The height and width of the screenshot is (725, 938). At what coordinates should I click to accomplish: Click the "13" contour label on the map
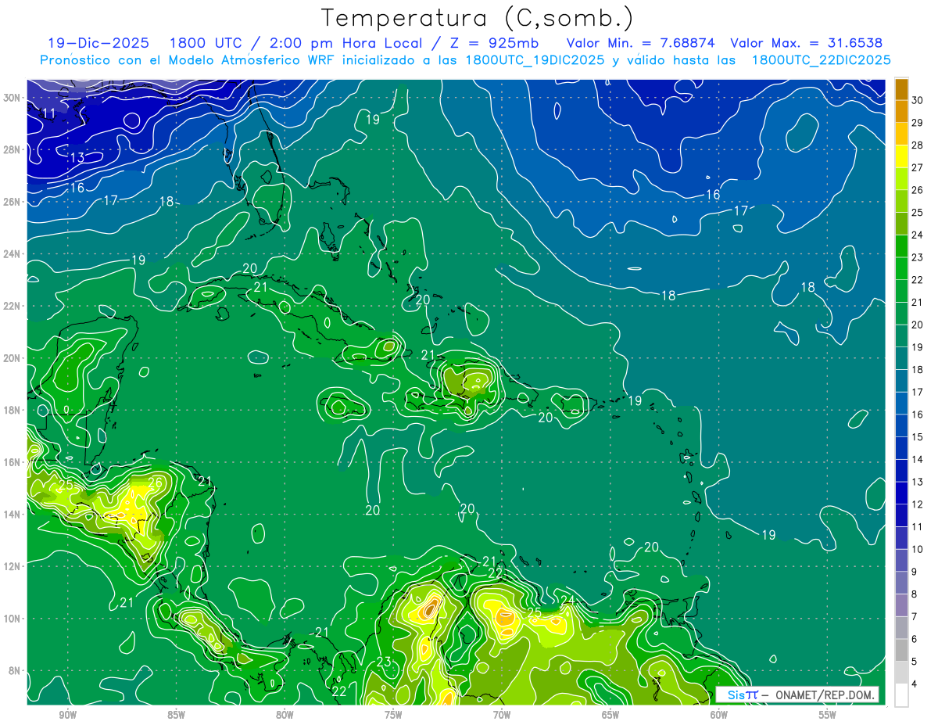77,158
